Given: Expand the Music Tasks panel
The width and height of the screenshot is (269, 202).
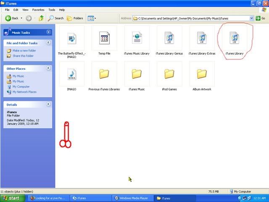Looking at the screenshot, I should pyautogui.click(x=49, y=32).
